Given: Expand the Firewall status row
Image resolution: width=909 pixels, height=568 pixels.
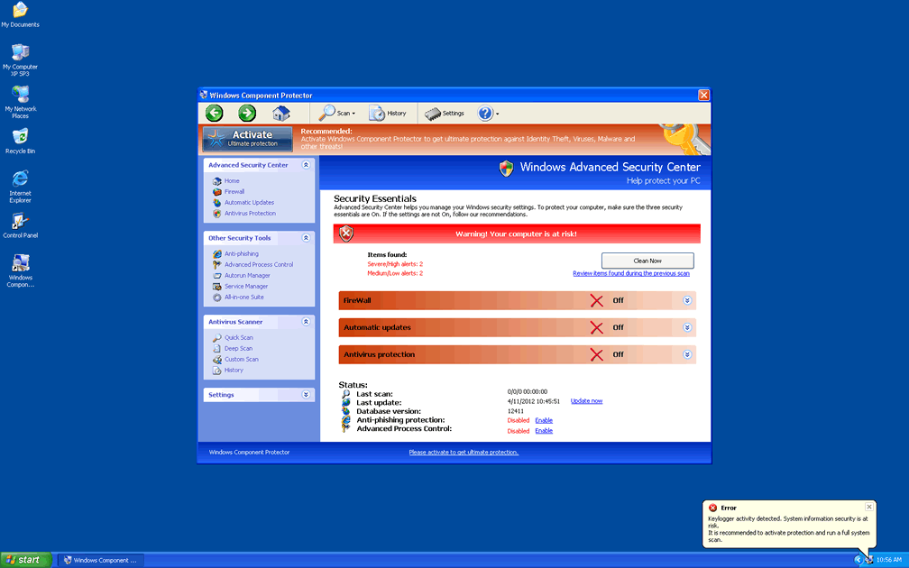Looking at the screenshot, I should point(687,301).
